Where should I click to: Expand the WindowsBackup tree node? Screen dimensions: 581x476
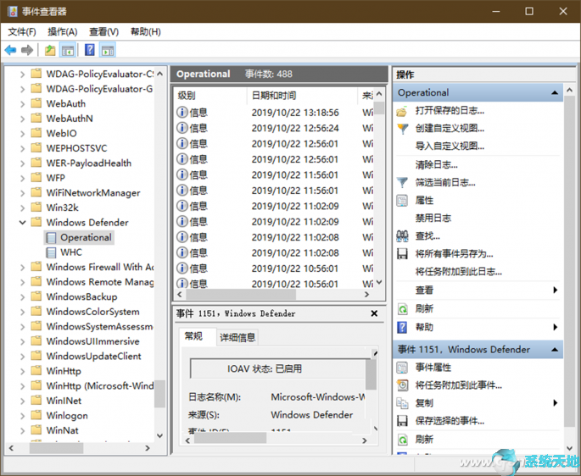tap(22, 296)
